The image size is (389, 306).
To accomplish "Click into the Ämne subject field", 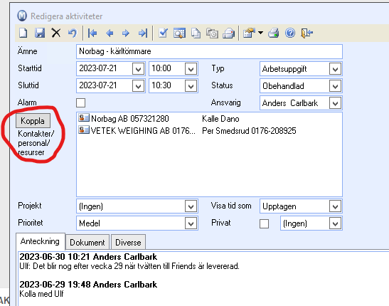I will pyautogui.click(x=209, y=51).
